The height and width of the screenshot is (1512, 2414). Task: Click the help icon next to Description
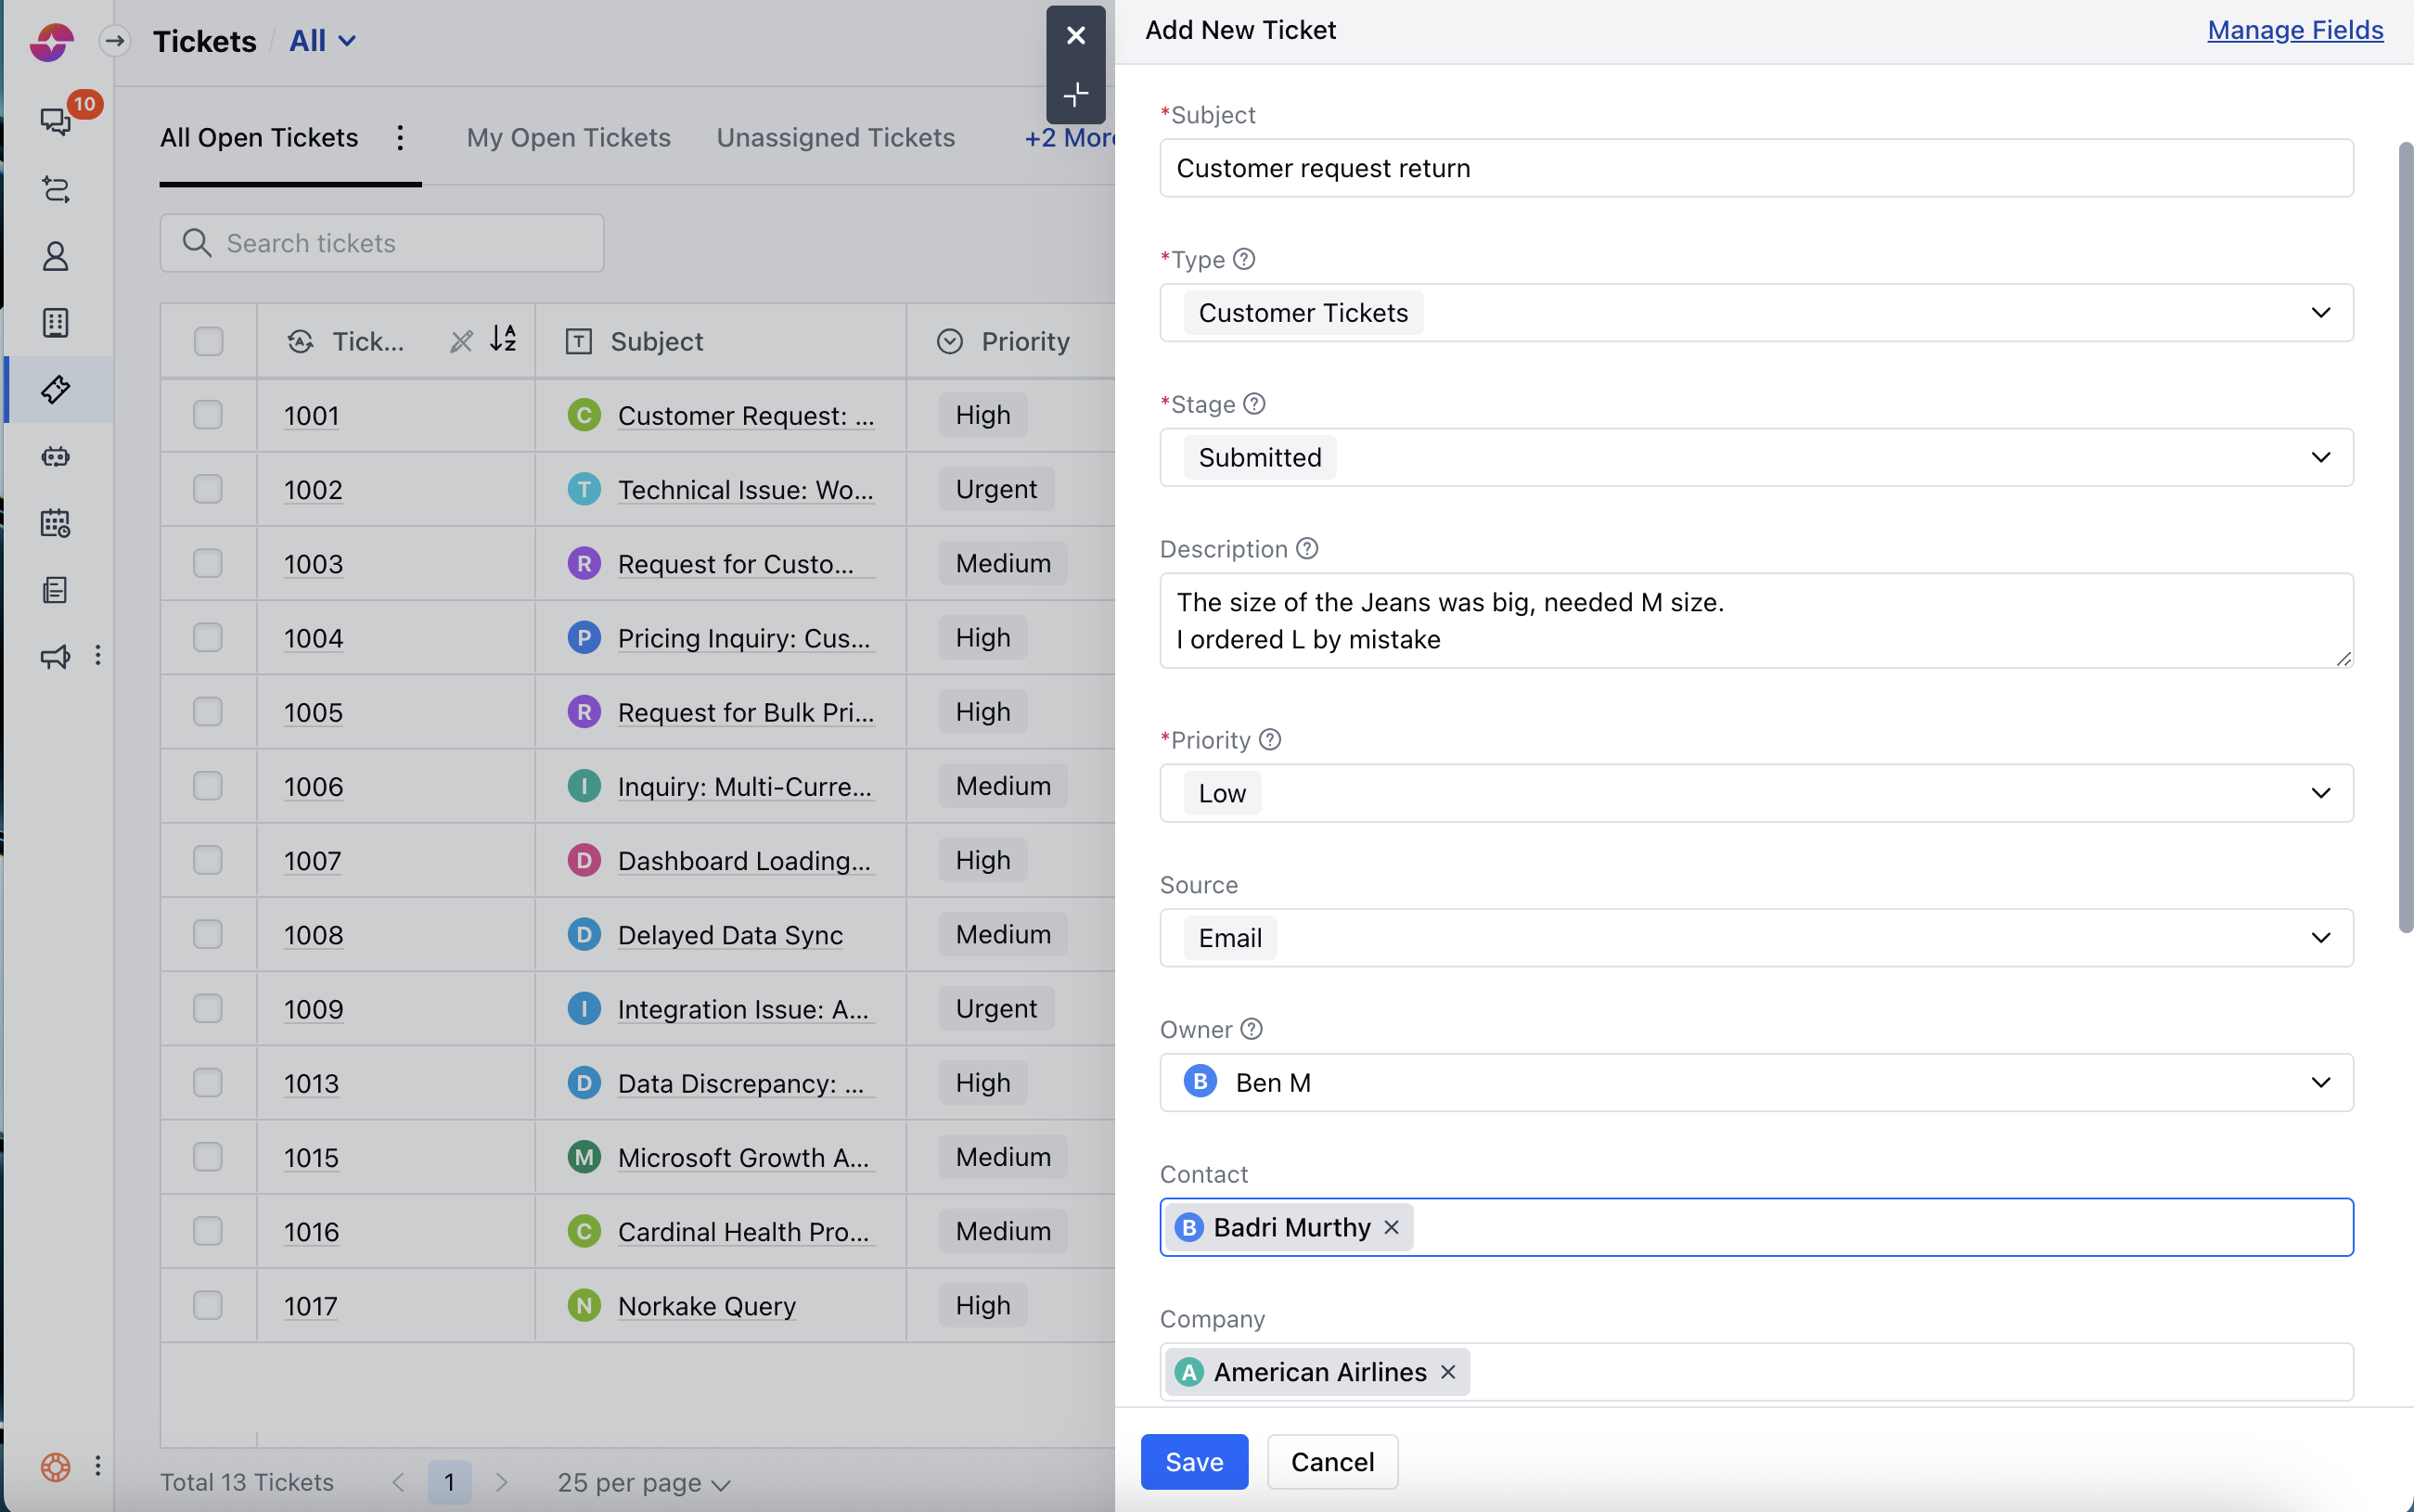[x=1307, y=548]
